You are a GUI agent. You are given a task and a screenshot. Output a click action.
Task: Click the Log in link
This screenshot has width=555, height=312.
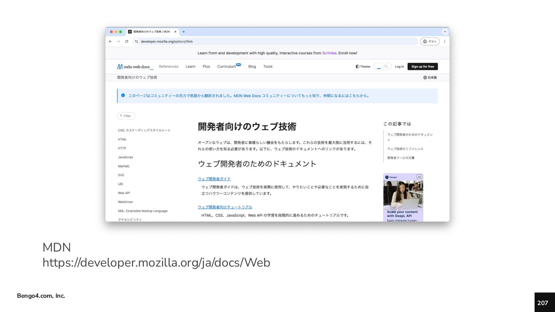pyautogui.click(x=399, y=67)
